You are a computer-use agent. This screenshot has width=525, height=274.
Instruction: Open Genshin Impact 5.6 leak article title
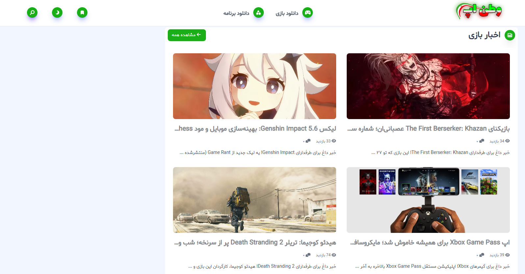(255, 129)
